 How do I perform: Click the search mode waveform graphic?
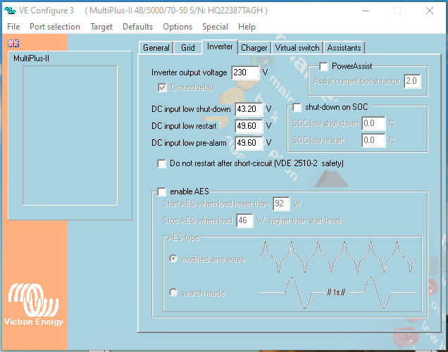(337, 293)
